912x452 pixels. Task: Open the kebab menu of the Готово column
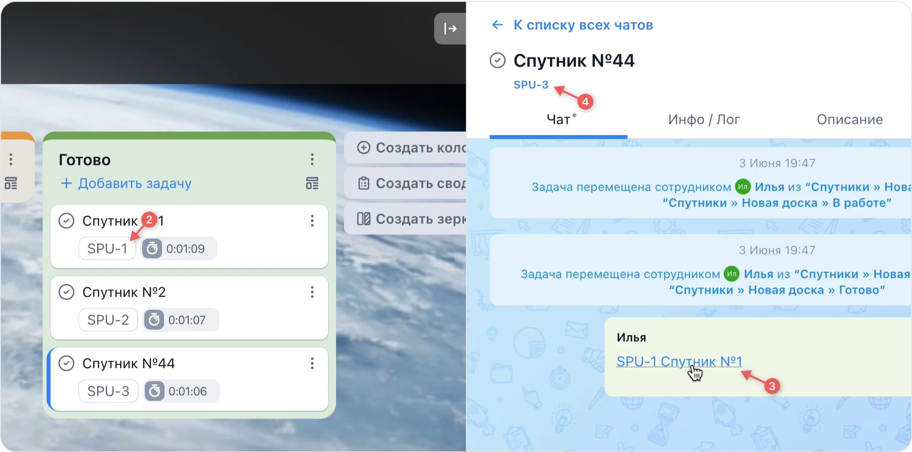[x=312, y=159]
